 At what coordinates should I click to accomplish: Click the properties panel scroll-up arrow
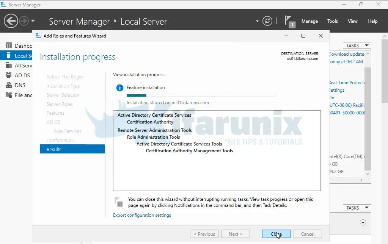click(368, 54)
